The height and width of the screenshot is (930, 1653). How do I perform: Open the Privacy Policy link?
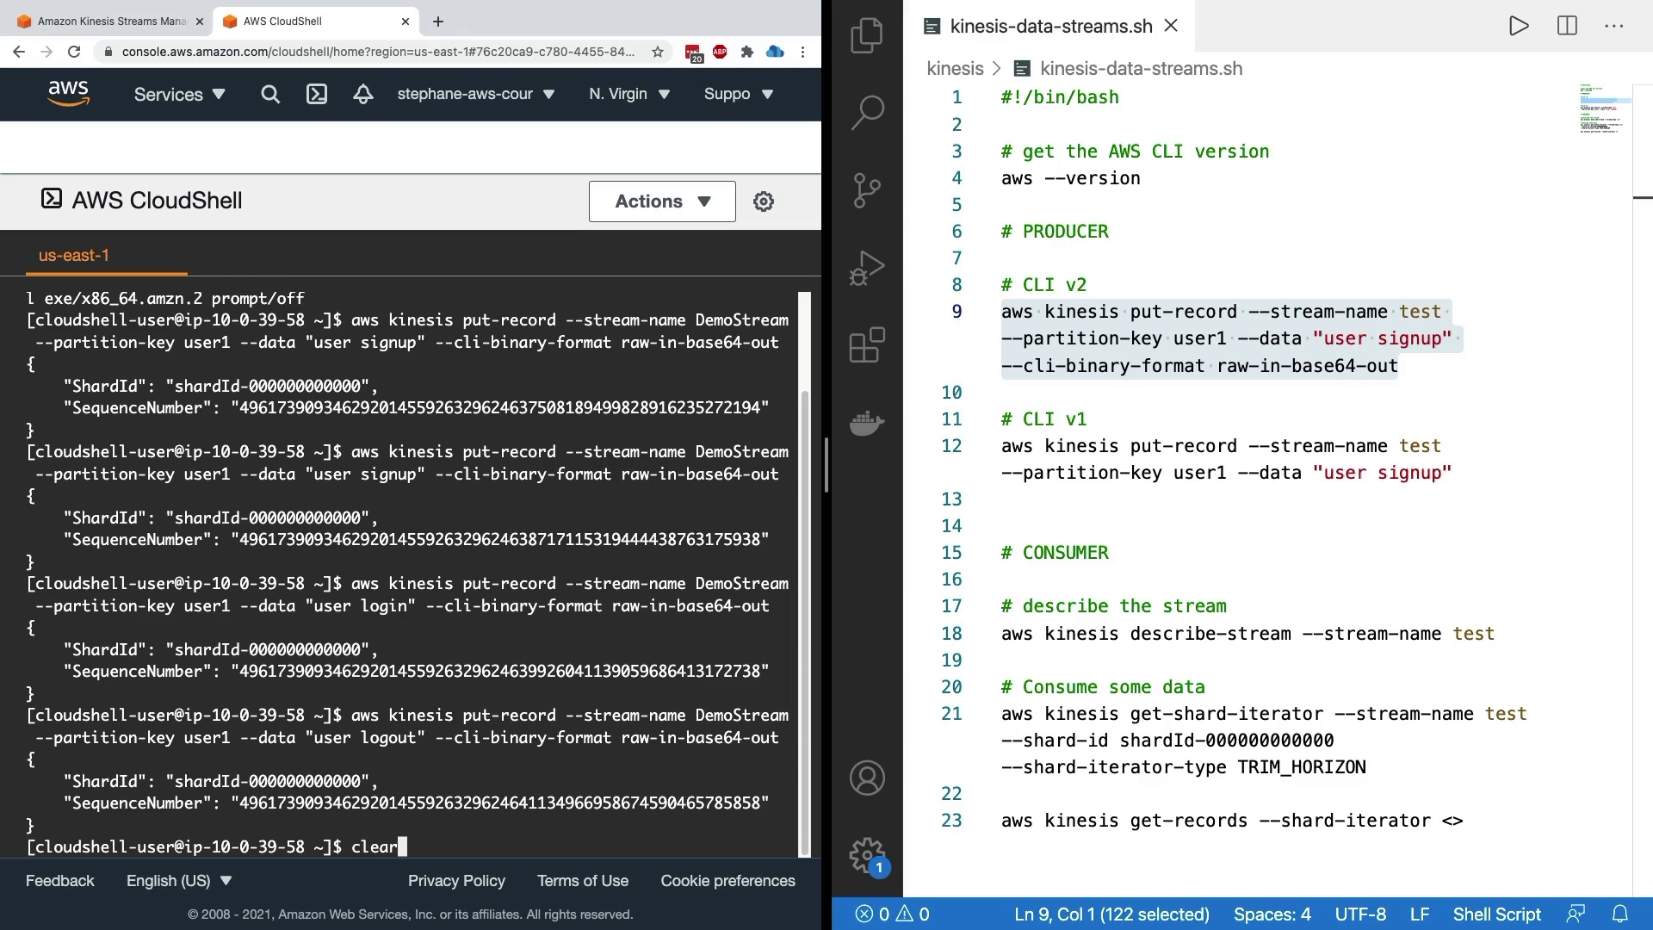pyautogui.click(x=456, y=881)
